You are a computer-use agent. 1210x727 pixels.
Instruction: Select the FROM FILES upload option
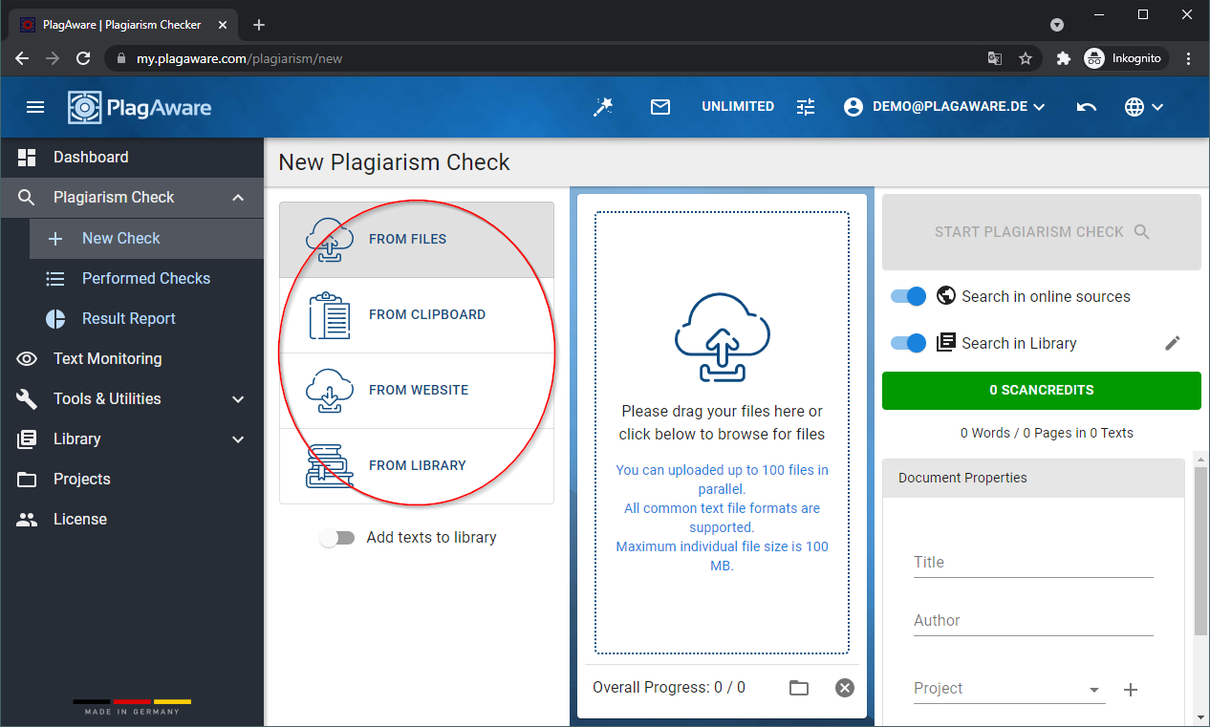[417, 240]
